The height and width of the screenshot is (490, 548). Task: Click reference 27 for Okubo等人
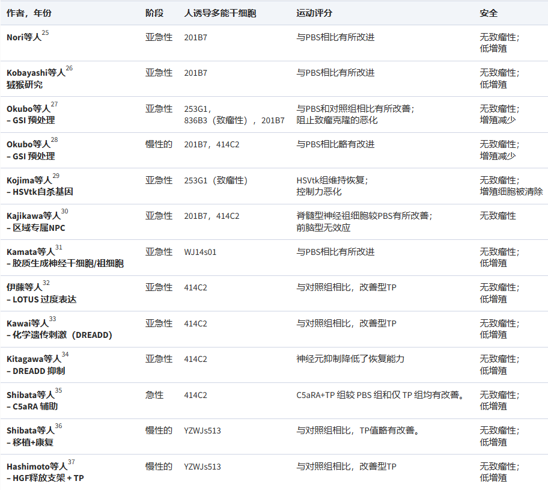pyautogui.click(x=54, y=105)
